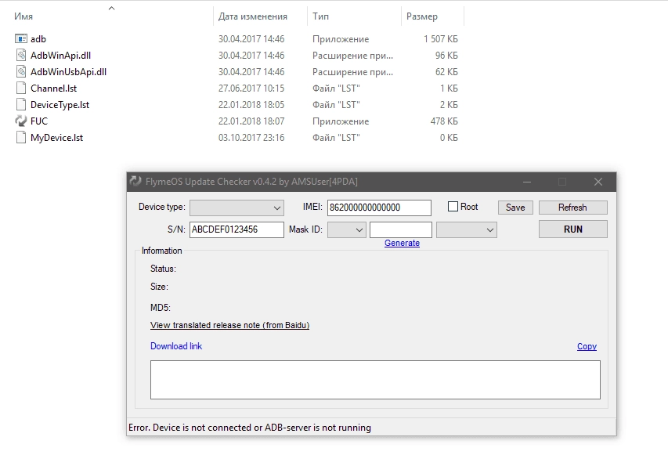Sort by Дата изменения column header
The width and height of the screenshot is (668, 466).
pyautogui.click(x=253, y=16)
